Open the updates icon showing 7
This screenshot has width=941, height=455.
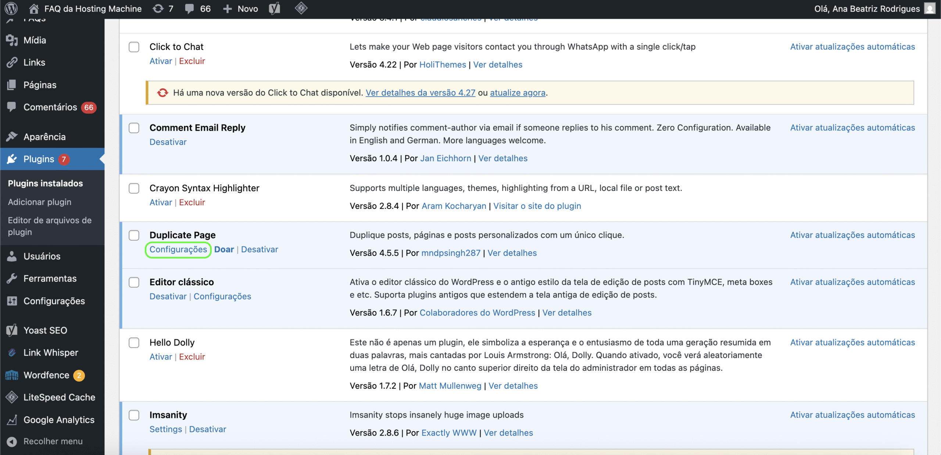click(x=158, y=8)
